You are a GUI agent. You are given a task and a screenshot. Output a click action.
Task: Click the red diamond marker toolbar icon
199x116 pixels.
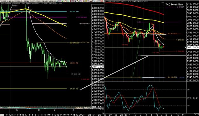(x=83, y=1)
